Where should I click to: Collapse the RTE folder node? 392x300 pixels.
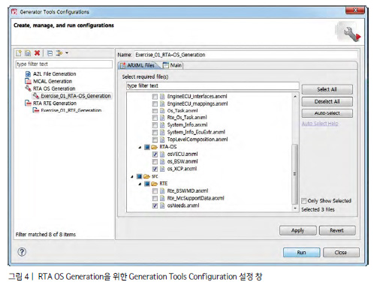140,184
